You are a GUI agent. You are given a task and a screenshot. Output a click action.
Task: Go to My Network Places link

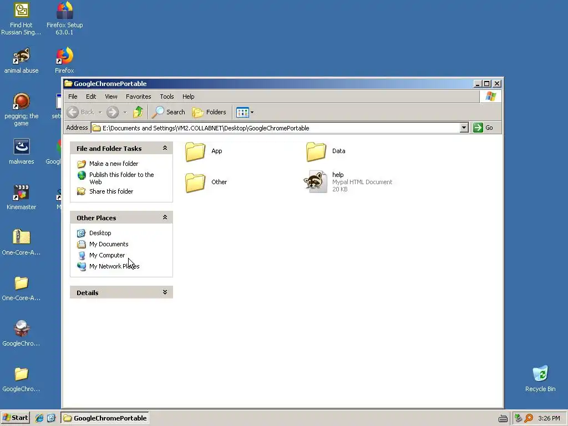click(x=114, y=266)
